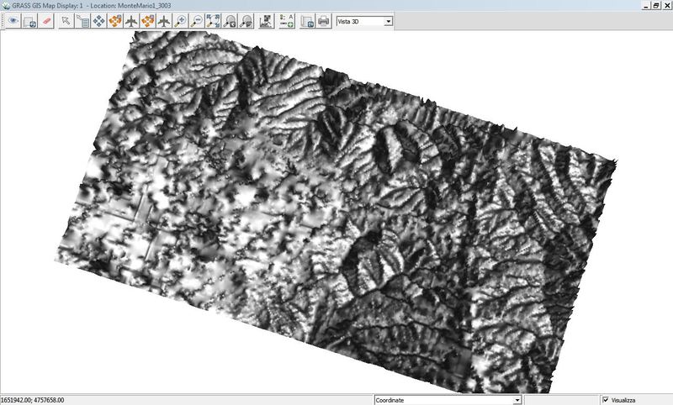This screenshot has height=405, width=673.
Task: Click the coordinates readout in status bar
Action: (x=34, y=400)
